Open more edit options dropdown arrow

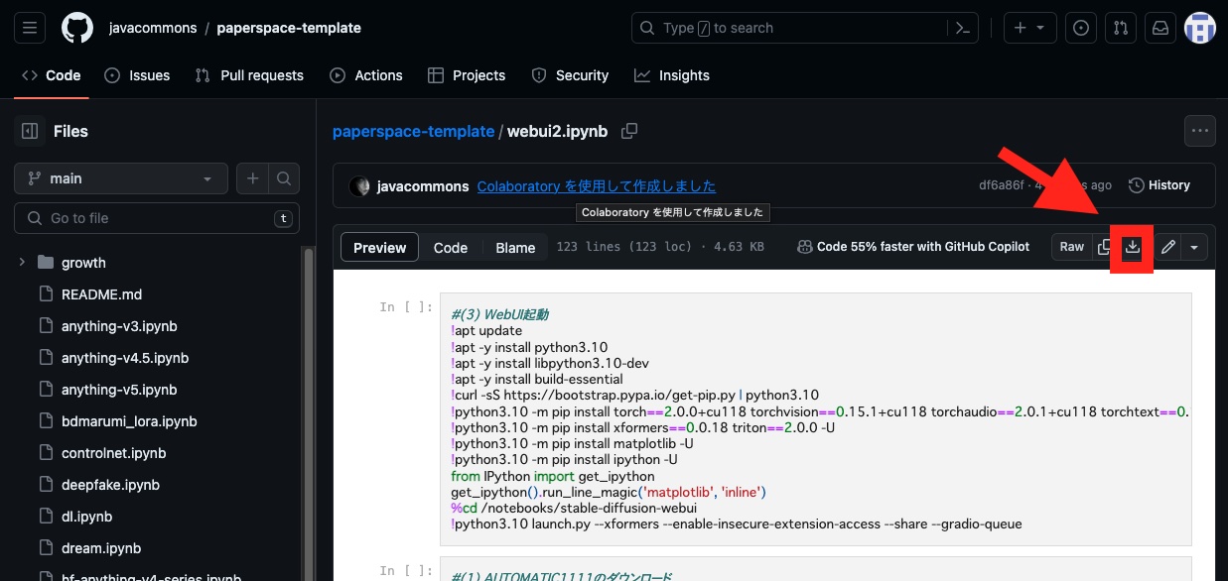[1194, 247]
